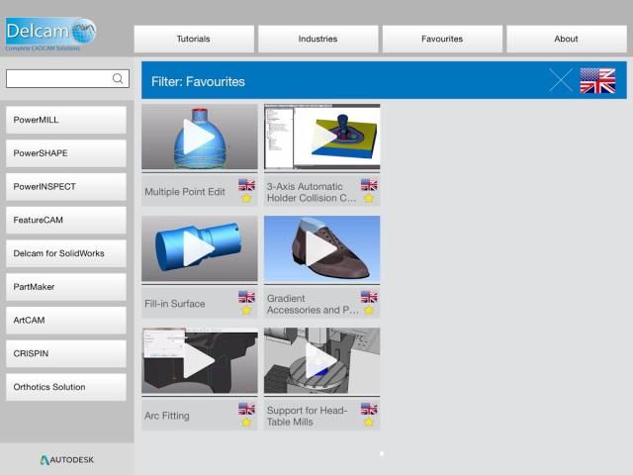The height and width of the screenshot is (475, 633).
Task: Unfavourite Support for Head-Table Mills star
Action: pos(369,422)
